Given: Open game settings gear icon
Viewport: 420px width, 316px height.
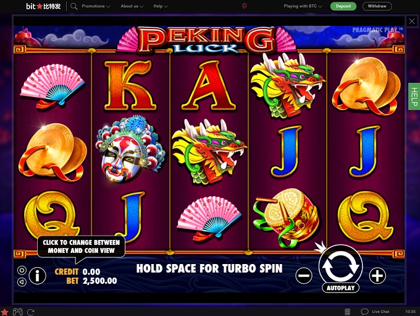Looking at the screenshot, I should pos(22,270).
